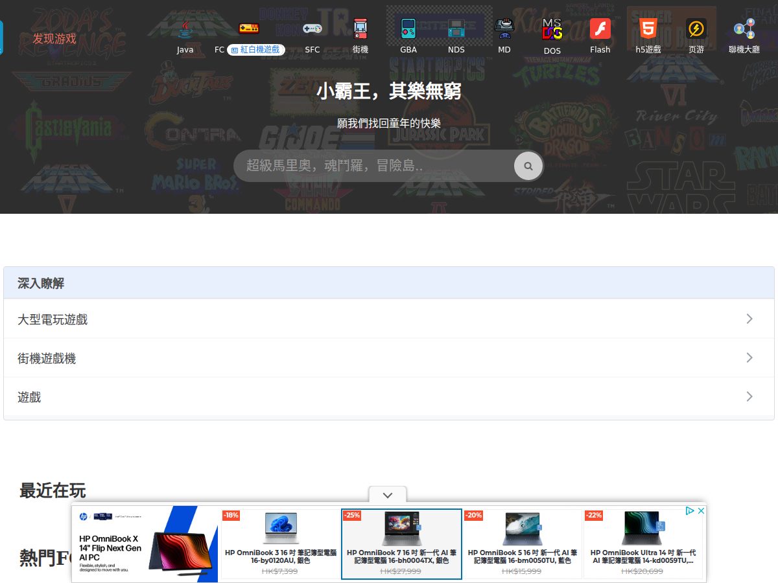This screenshot has height=583, width=778.
Task: Open the HP OmniBook X Flip ad
Action: pyautogui.click(x=144, y=544)
